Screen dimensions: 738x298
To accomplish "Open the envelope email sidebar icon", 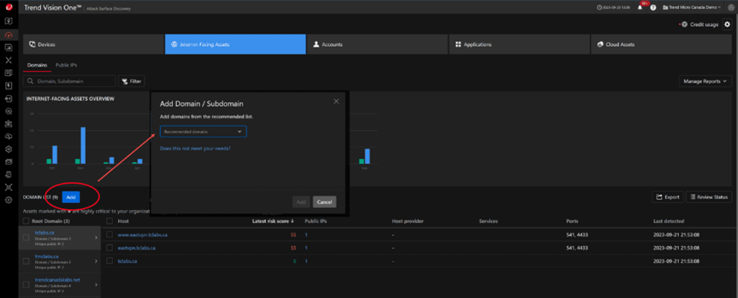I will [x=8, y=162].
